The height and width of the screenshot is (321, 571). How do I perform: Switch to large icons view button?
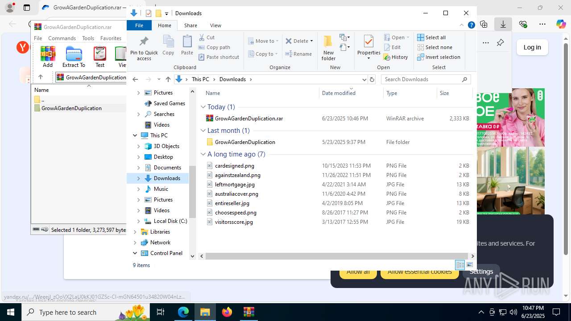tap(470, 265)
